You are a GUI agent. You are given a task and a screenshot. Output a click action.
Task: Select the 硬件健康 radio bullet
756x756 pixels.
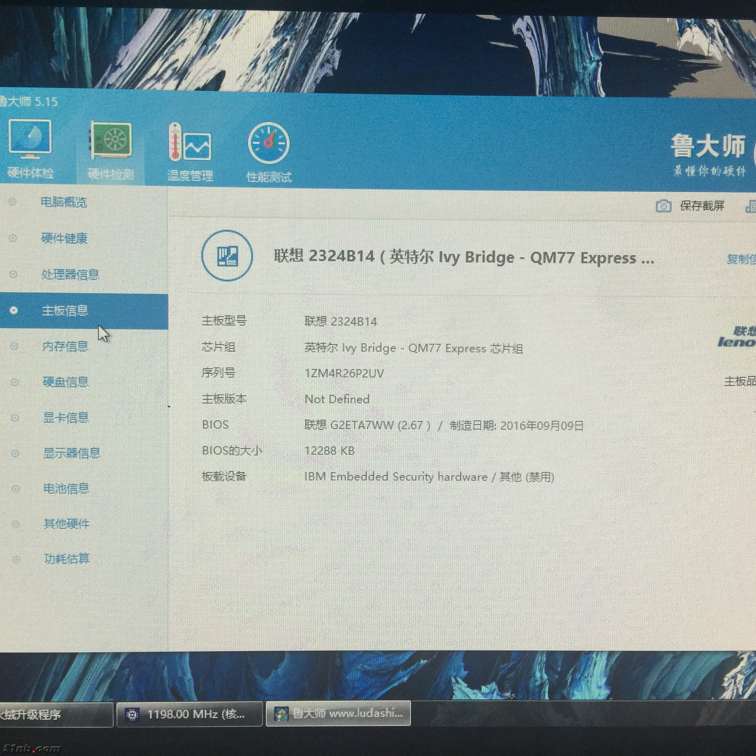13,238
